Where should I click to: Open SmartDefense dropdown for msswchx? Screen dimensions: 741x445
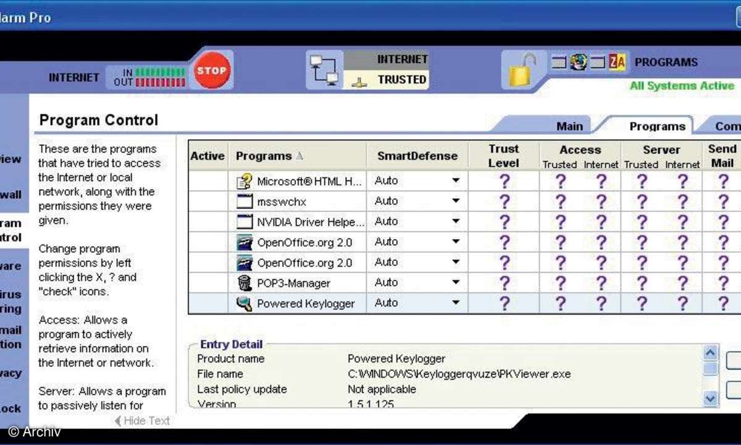click(x=456, y=201)
